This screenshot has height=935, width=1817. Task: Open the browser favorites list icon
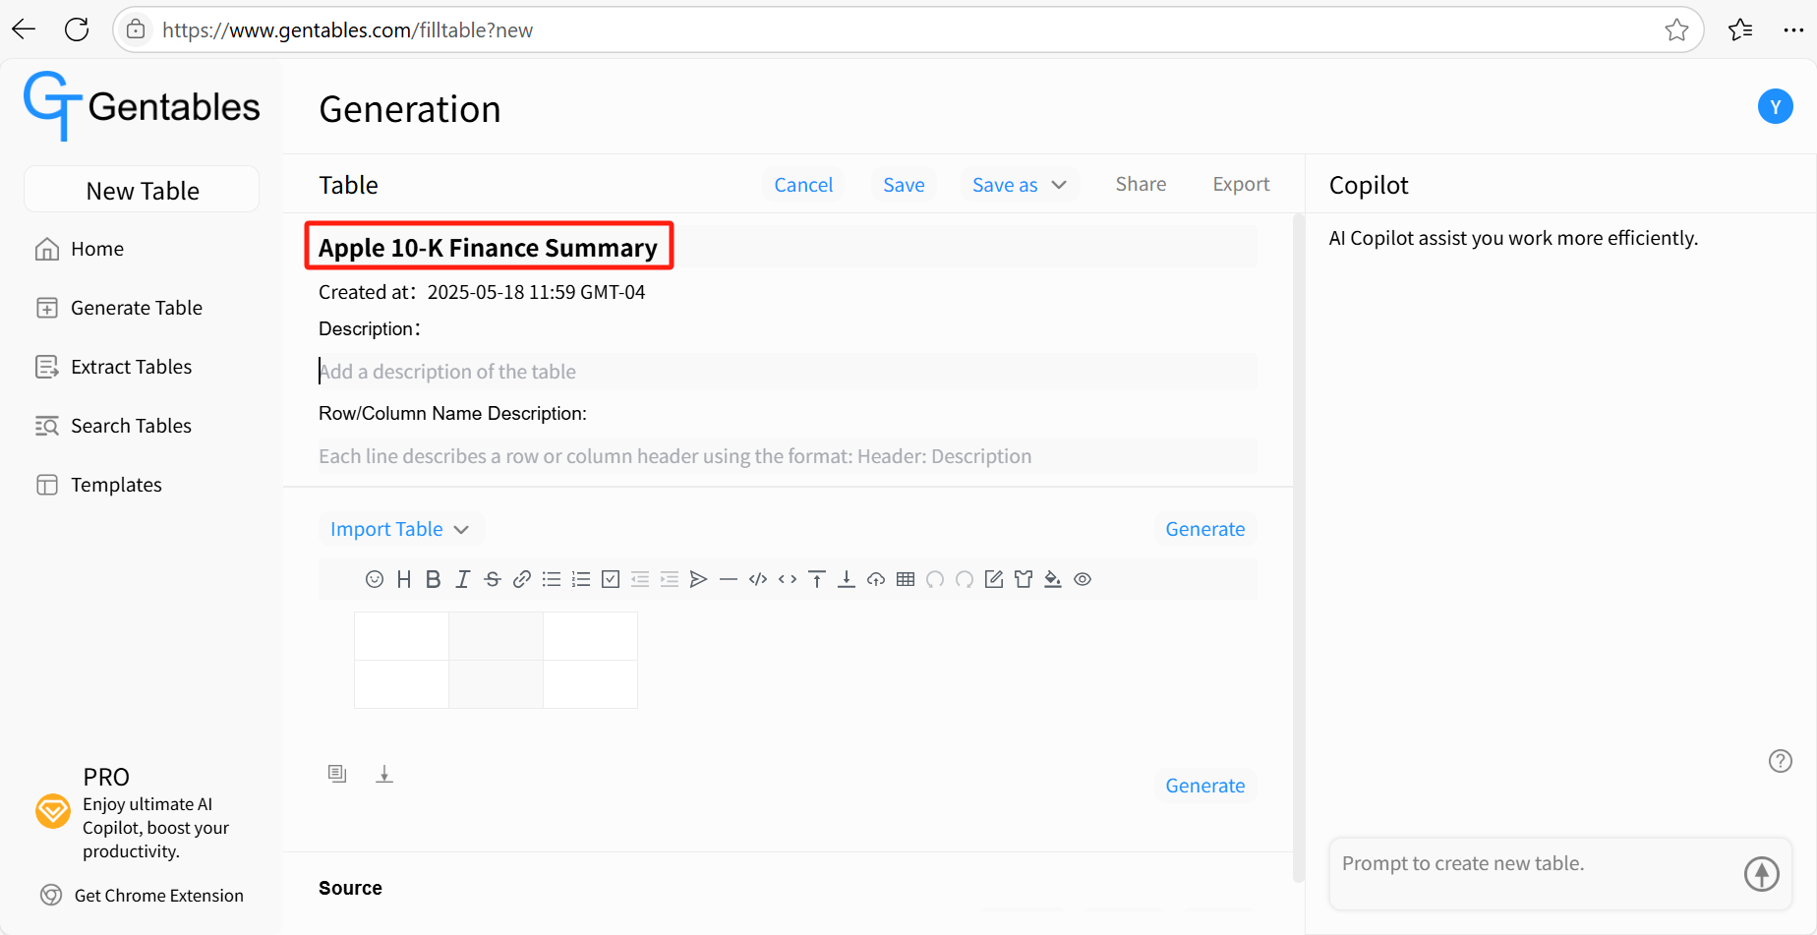(1740, 29)
